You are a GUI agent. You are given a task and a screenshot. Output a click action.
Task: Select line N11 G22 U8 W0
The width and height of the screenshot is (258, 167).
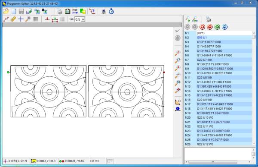pos(218,78)
